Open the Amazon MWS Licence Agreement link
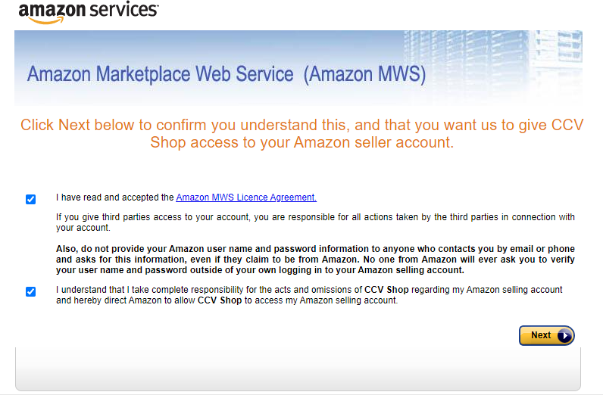Image resolution: width=603 pixels, height=395 pixels. pyautogui.click(x=246, y=197)
